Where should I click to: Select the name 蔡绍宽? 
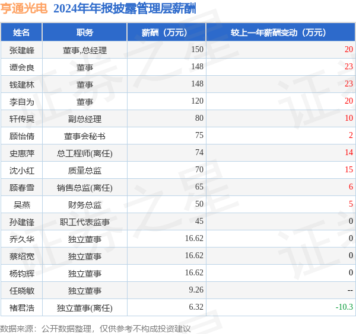click(22, 256)
